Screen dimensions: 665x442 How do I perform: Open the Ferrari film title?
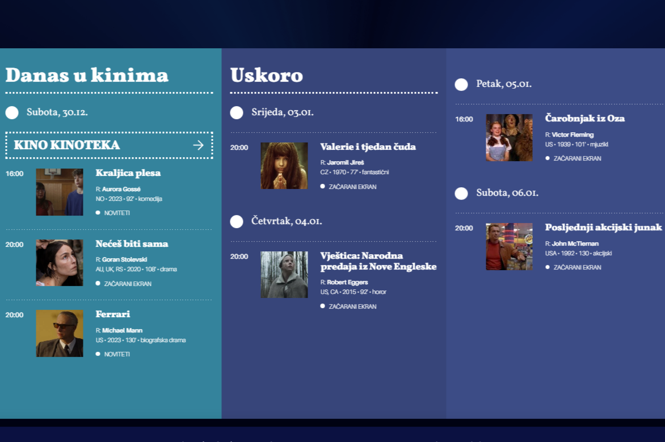113,314
